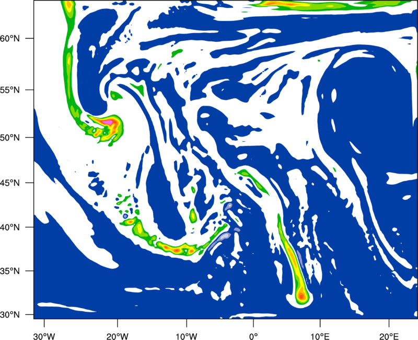Click the 10°E longitude label

[320, 336]
